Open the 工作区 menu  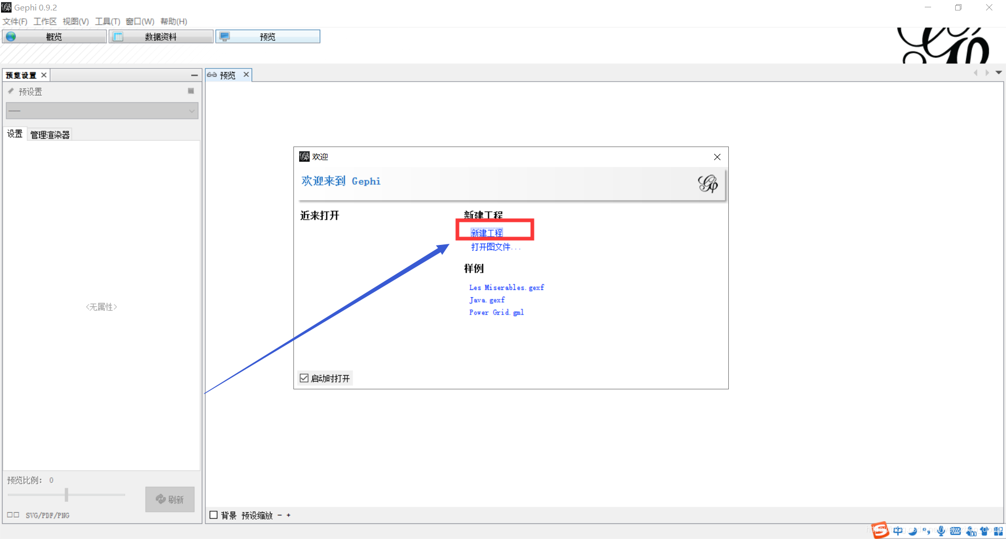point(45,21)
